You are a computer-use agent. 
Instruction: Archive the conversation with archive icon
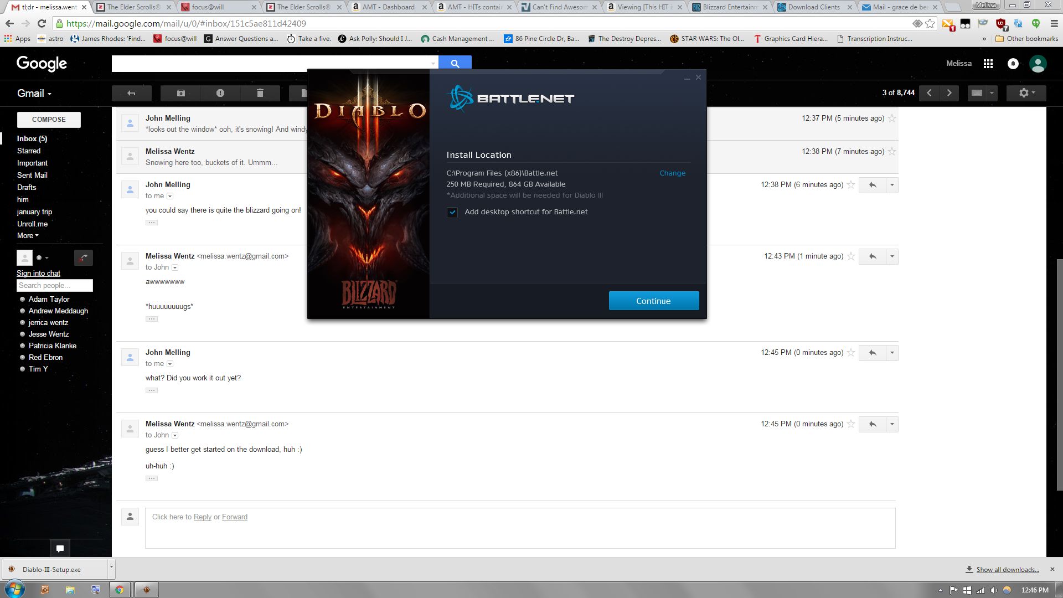[x=180, y=93]
